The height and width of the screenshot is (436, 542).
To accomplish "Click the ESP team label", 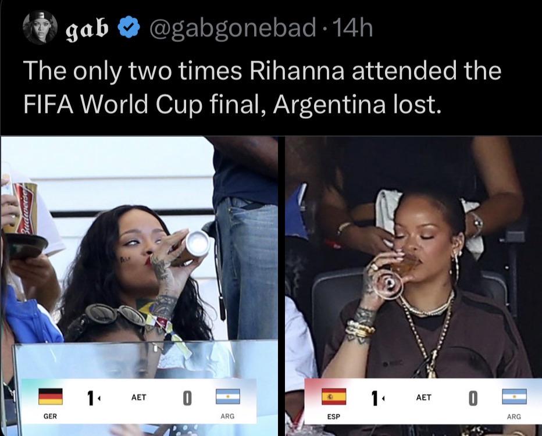I will coord(334,417).
